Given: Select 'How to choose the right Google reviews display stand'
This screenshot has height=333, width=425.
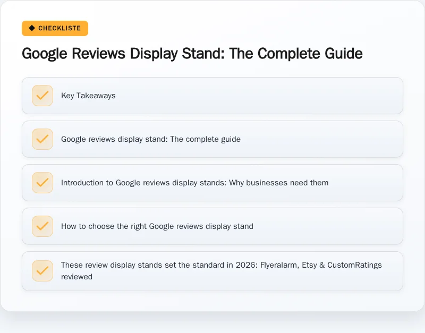Looking at the screenshot, I should point(157,226).
